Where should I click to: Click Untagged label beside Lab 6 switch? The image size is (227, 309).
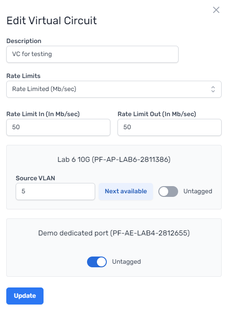[198, 191]
